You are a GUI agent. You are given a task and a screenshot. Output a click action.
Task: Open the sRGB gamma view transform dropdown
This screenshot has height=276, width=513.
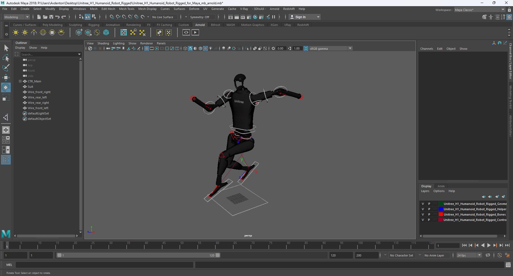coord(331,48)
